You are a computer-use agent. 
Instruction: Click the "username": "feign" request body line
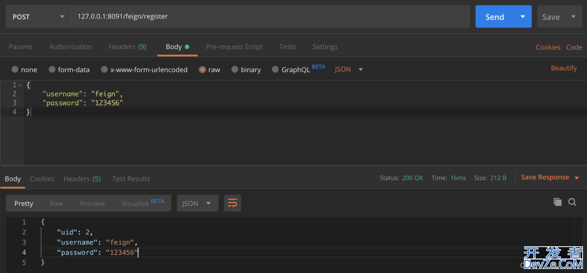tap(83, 94)
